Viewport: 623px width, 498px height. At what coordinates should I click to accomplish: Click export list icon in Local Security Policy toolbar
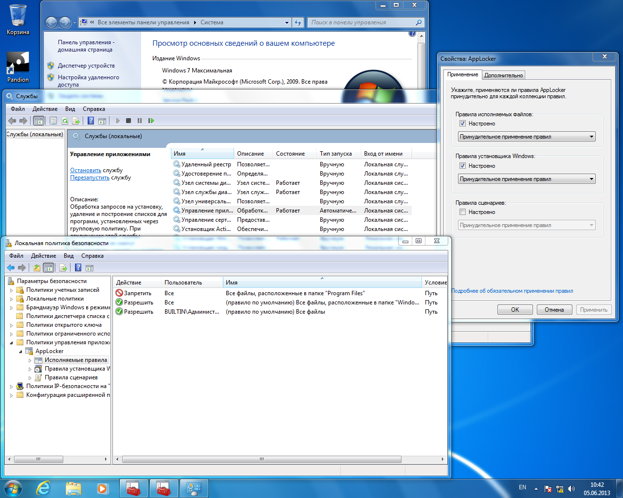pyautogui.click(x=63, y=267)
